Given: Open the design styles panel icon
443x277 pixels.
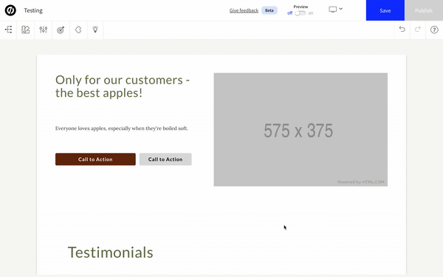Looking at the screenshot, I should point(26,30).
